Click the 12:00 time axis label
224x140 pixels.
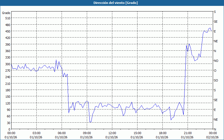pyautogui.click(x=112, y=133)
